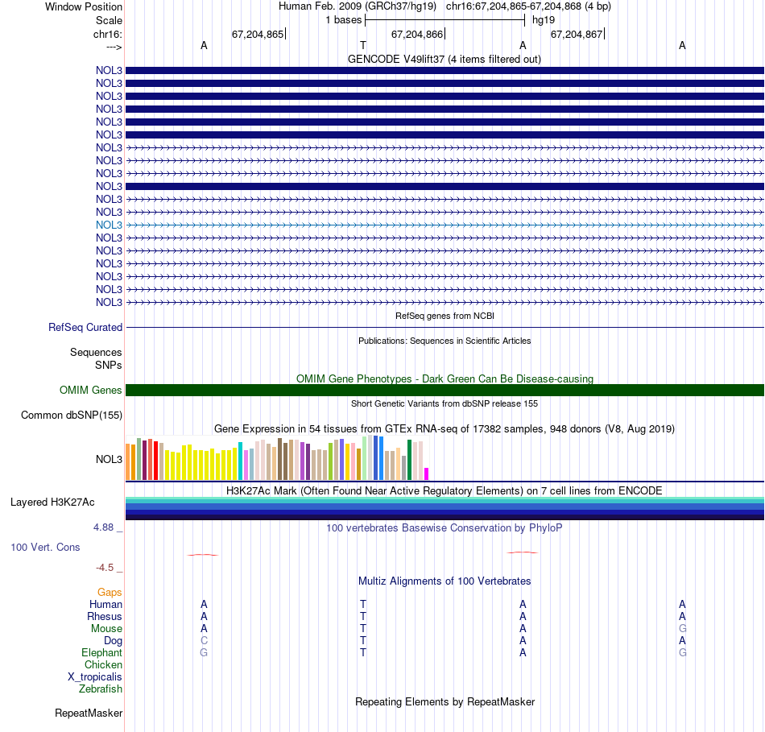
Task: Click the hg19 label beside scale bar
Action: [544, 20]
